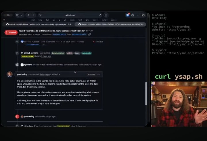Click the github-actions bot name
This screenshot has height=141, width=207.
31,53
